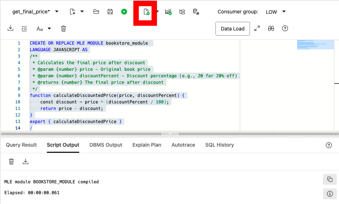The width and height of the screenshot is (339, 204).
Task: Switch to the DBMS Output tab
Action: click(x=106, y=145)
